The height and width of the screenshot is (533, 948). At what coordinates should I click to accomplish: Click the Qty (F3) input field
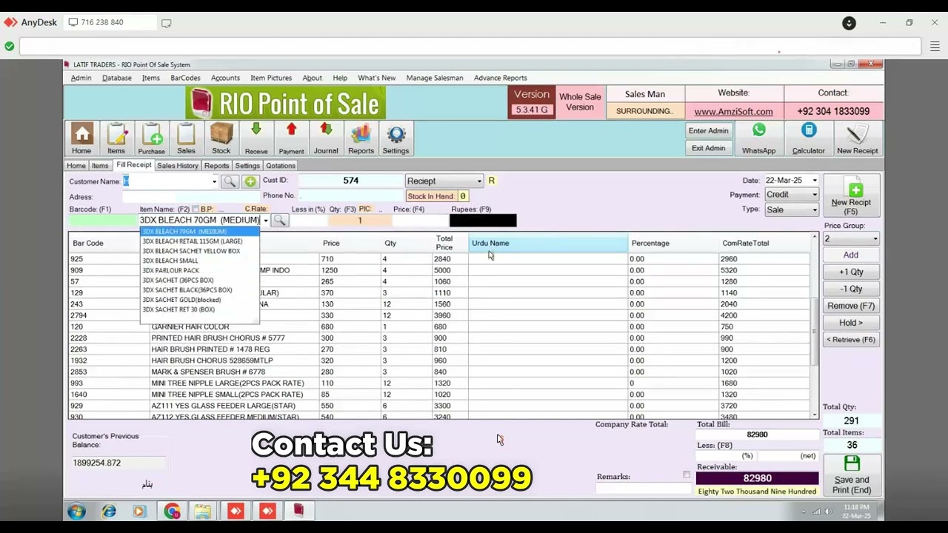[x=359, y=221]
